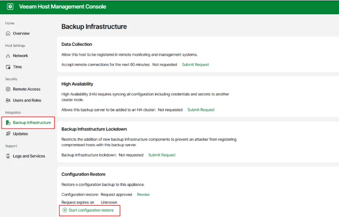Click the Overview home icon

click(8, 33)
